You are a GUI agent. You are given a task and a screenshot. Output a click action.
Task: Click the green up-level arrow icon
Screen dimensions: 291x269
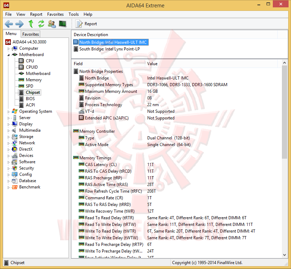pyautogui.click(x=31, y=23)
